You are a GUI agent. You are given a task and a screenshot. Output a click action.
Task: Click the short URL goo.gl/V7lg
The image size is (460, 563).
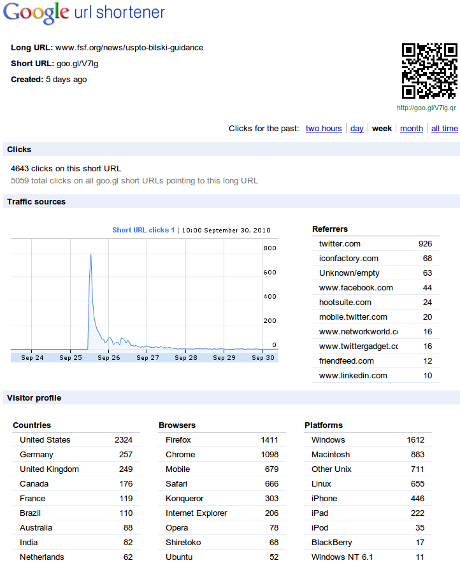click(77, 64)
